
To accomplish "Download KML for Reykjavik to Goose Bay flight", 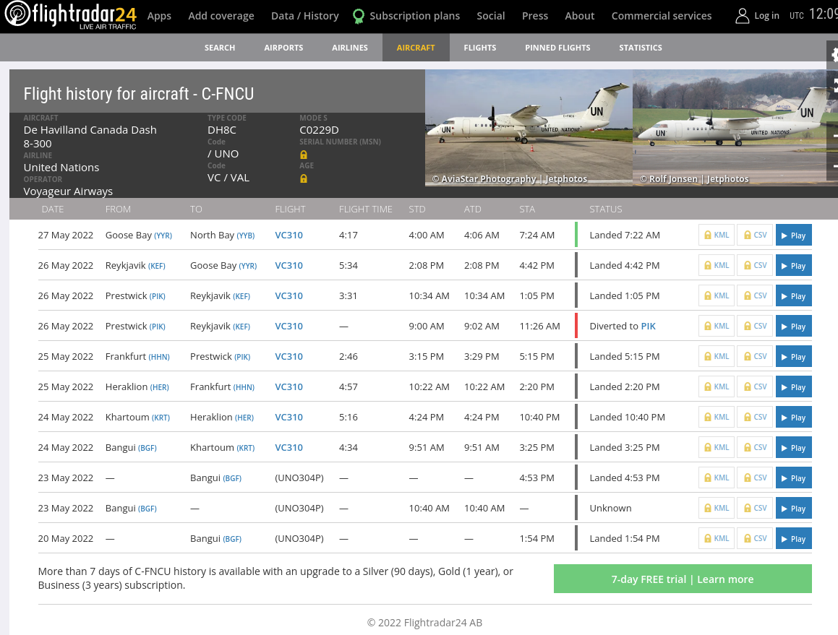I will pyautogui.click(x=716, y=265).
